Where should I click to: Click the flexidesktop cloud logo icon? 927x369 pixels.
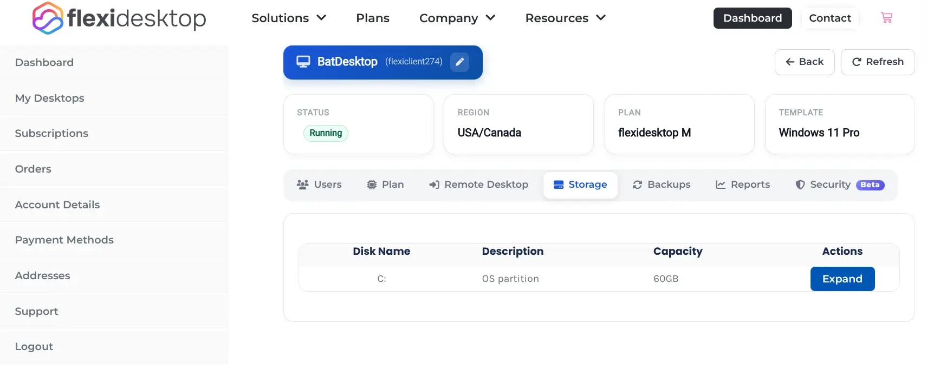(x=48, y=18)
